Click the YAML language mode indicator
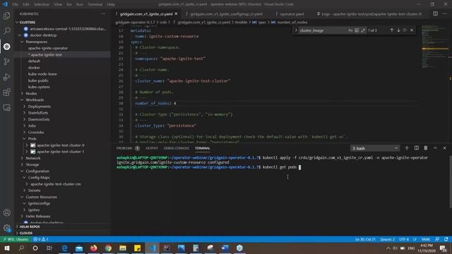Screen dimensions: 452x254 (425, 239)
